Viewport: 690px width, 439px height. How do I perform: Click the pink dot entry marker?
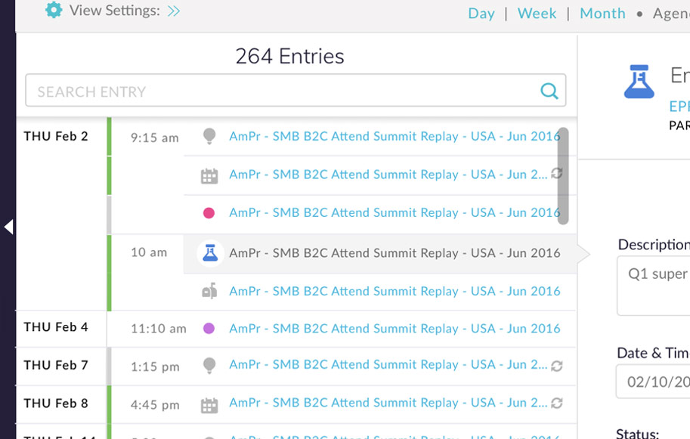(x=209, y=213)
